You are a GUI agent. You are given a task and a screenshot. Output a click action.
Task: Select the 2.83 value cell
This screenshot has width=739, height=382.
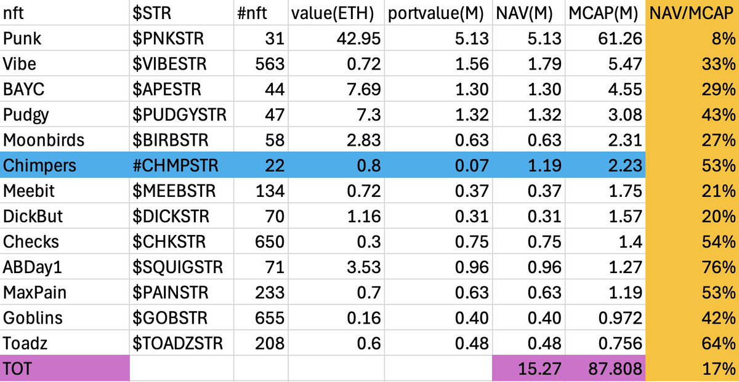click(x=336, y=140)
